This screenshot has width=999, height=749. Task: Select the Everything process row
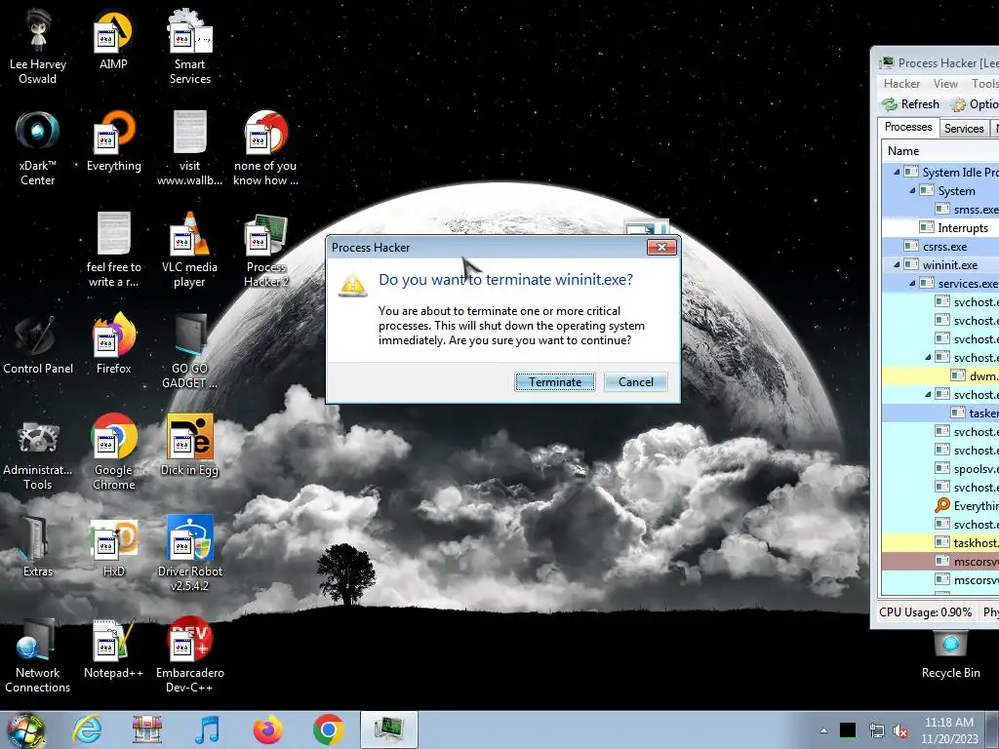coord(940,506)
